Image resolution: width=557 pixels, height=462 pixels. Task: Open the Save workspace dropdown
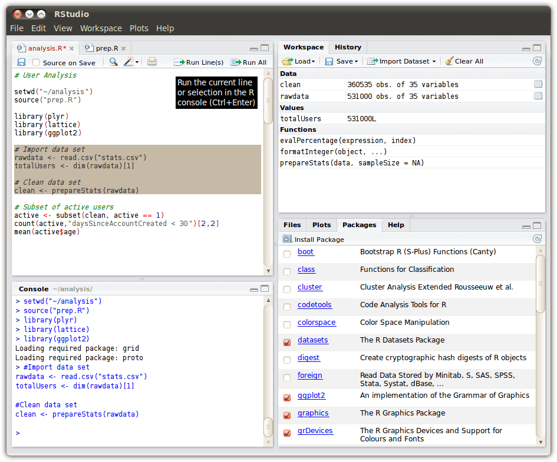pos(342,61)
